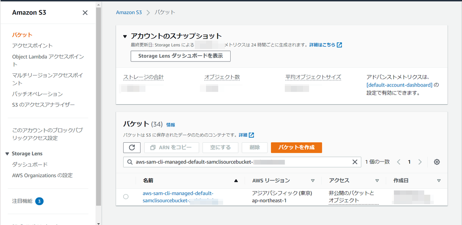This screenshot has width=462, height=225.
Task: Click the 情報 link beside バケット
Action: tap(171, 125)
